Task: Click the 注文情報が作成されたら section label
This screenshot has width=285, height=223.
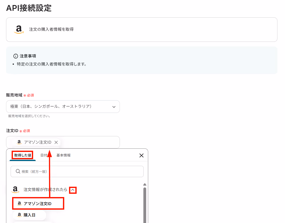Action: click(x=45, y=190)
